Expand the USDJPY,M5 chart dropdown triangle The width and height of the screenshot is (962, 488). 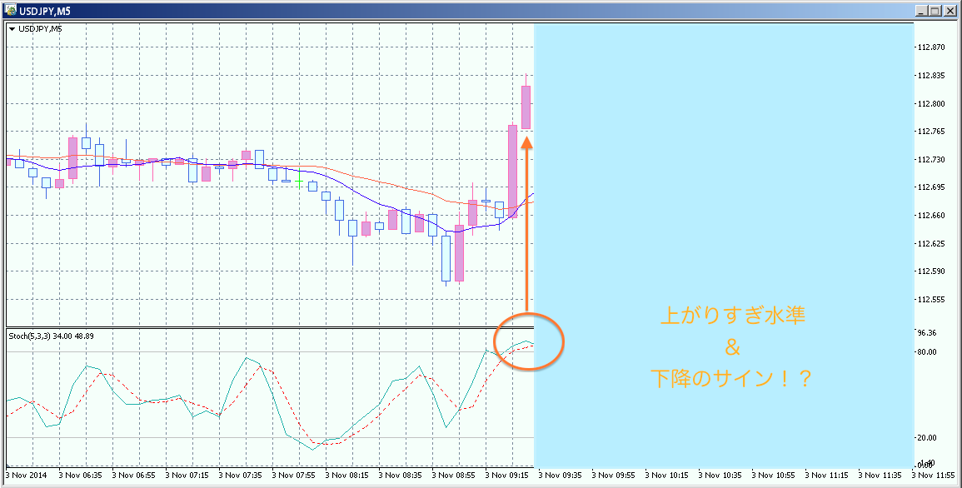[12, 29]
